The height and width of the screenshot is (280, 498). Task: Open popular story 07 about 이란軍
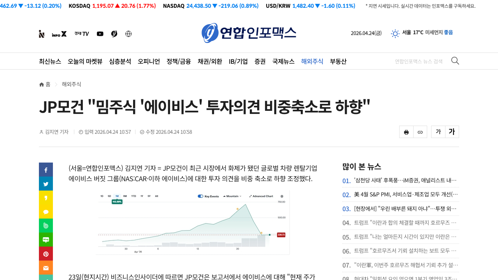tap(406, 265)
